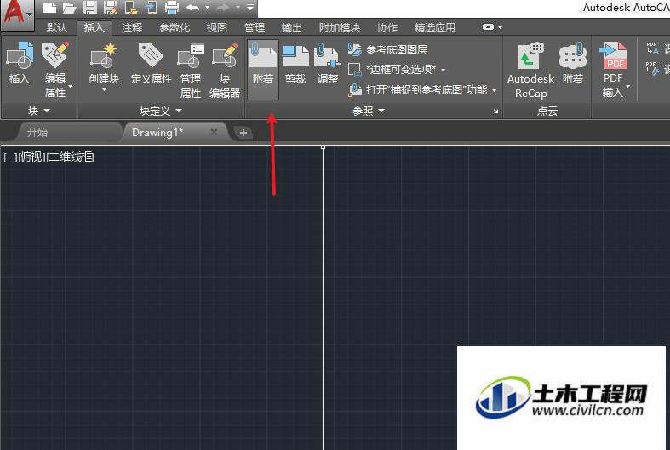Click the Save icon in quick access
The width and height of the screenshot is (670, 450).
click(90, 8)
